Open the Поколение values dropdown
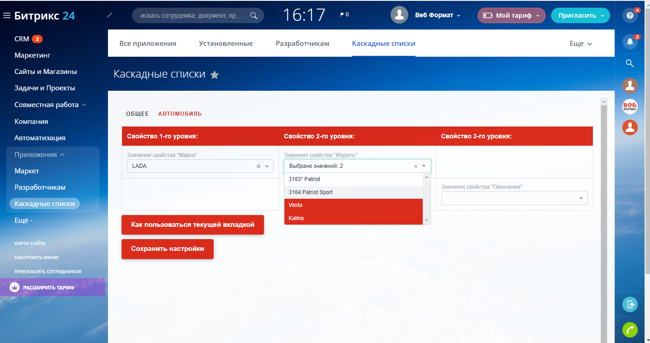Viewport: 650px width, 343px height. (x=514, y=198)
